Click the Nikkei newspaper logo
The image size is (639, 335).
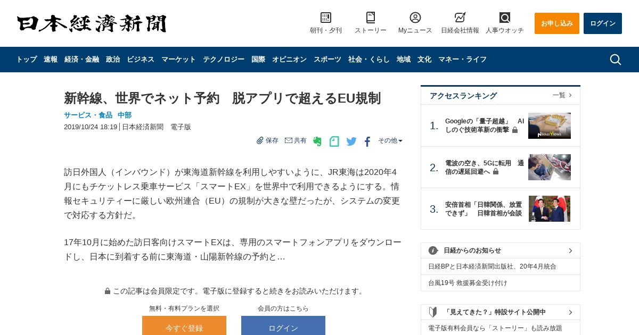pyautogui.click(x=92, y=23)
